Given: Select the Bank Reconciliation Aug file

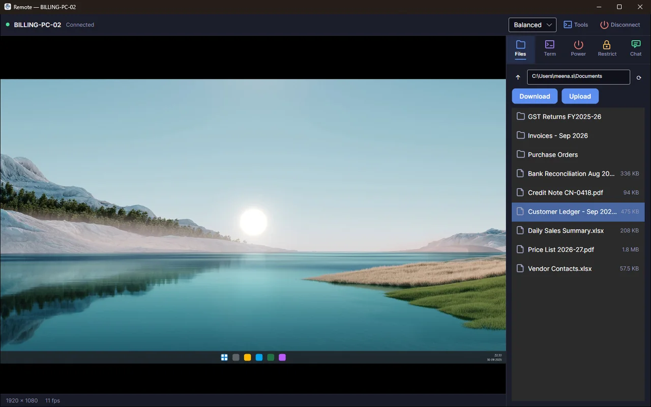Looking at the screenshot, I should coord(578,173).
